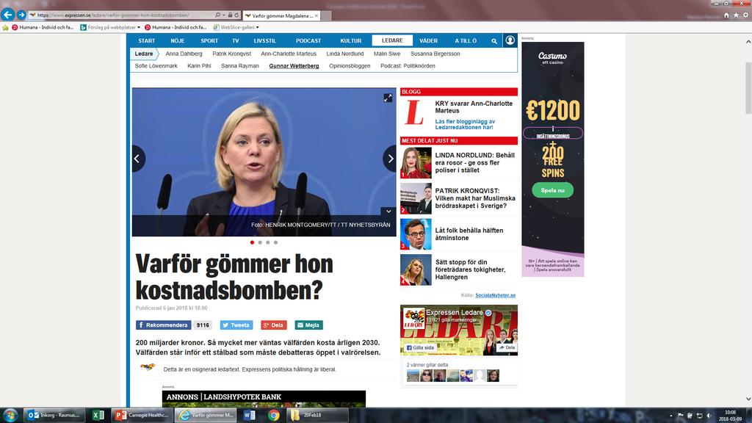Click the Mejla share button

(308, 325)
